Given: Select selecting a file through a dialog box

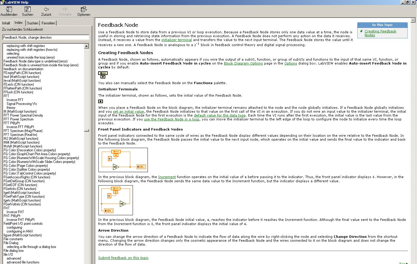Looking at the screenshot, I should tap(31, 247).
